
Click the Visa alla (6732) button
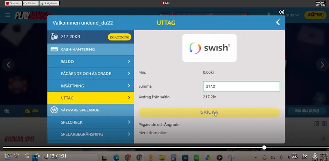point(307,111)
